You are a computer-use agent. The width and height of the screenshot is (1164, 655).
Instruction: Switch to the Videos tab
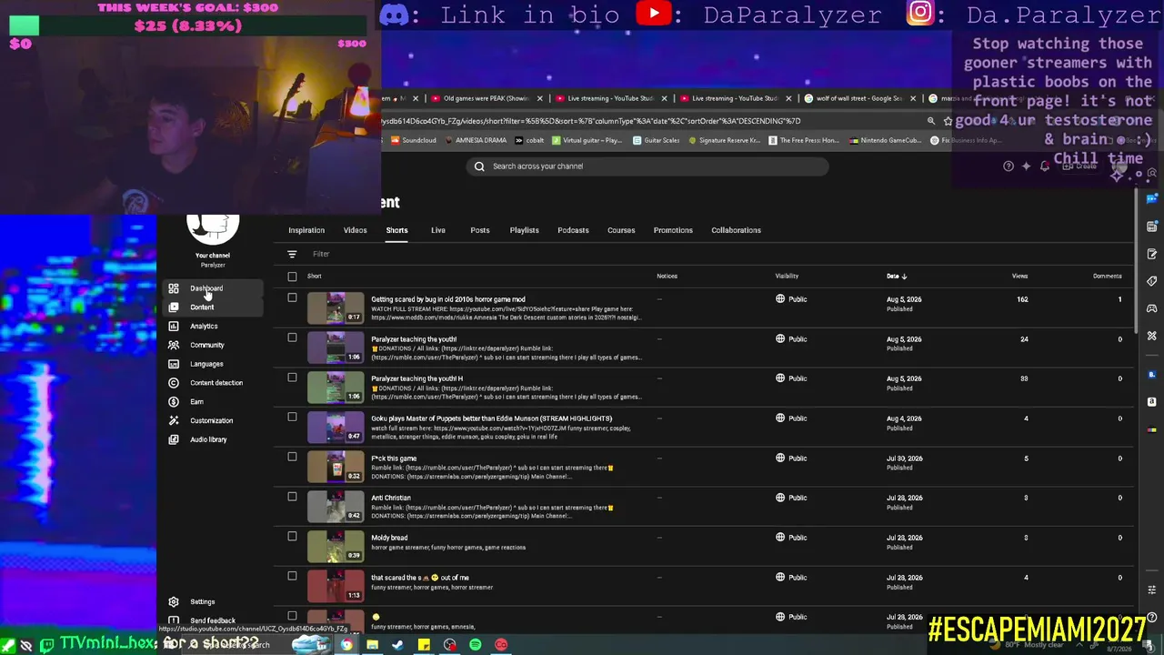(x=355, y=230)
